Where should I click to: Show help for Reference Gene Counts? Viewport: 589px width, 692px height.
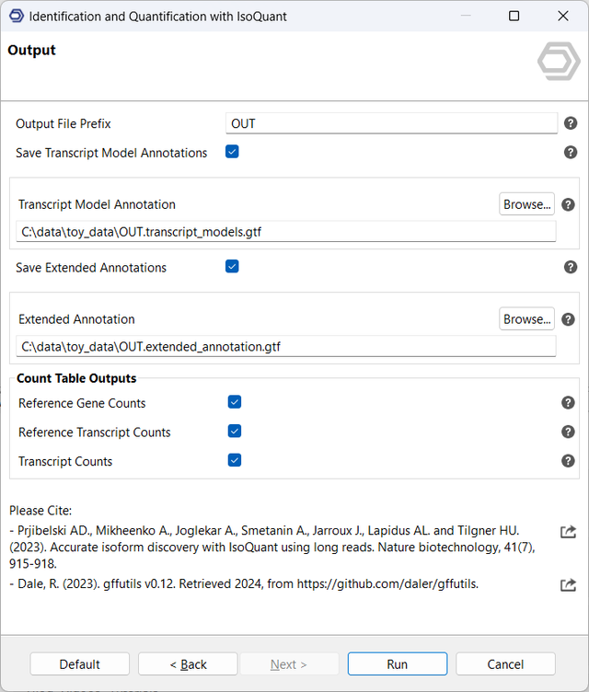click(x=568, y=403)
